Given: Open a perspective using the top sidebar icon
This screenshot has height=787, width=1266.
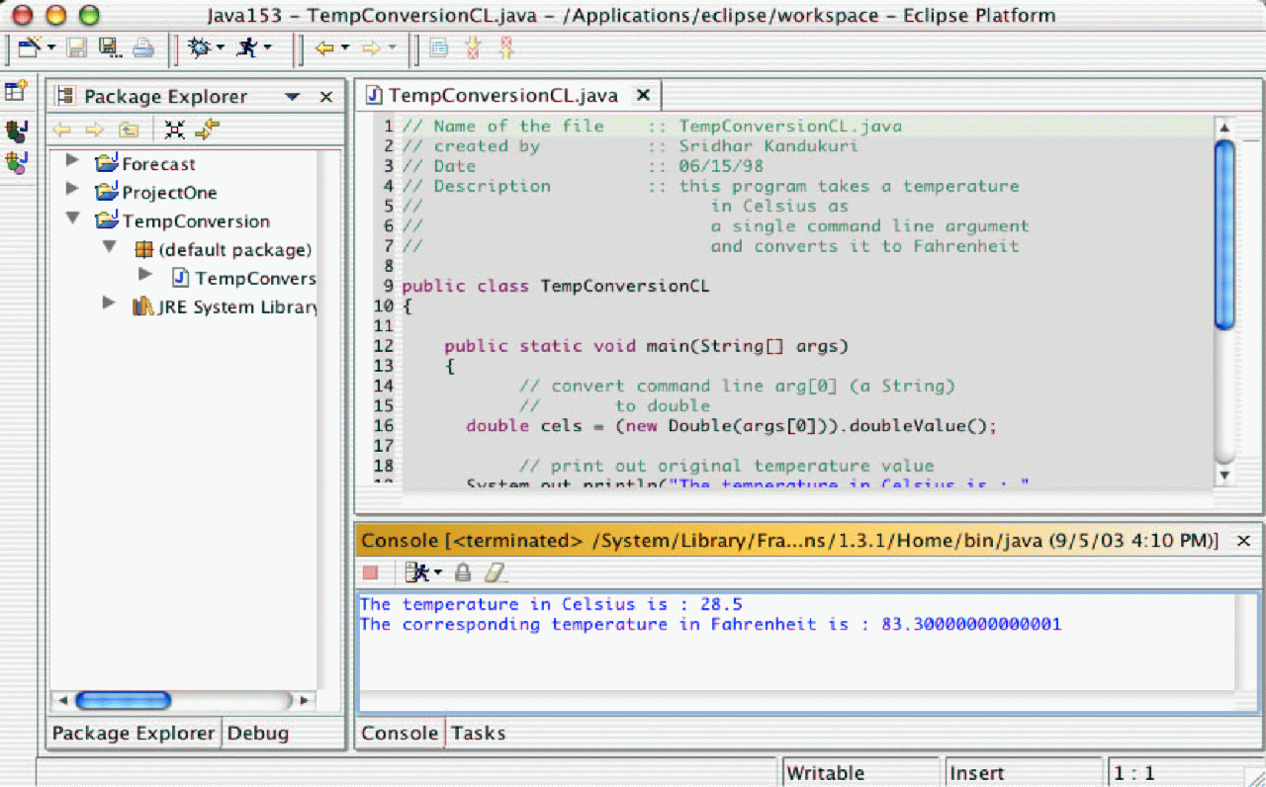Looking at the screenshot, I should point(16,92).
